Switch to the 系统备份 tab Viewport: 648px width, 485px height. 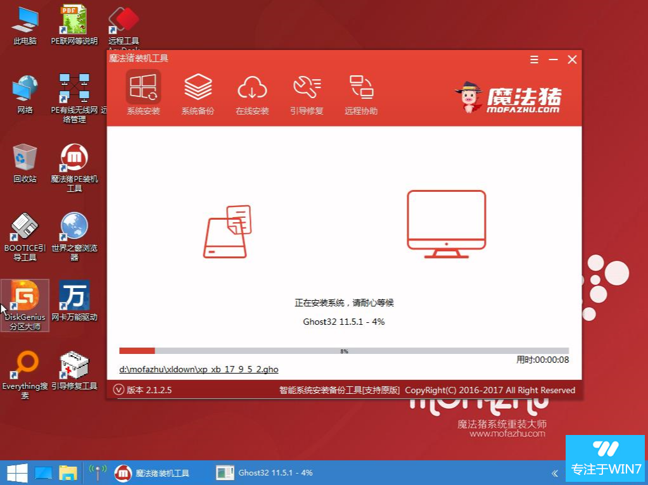tap(198, 93)
